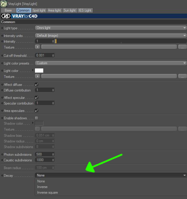The image size is (187, 199).
Task: Click the animation dot beside Photon subdivisions
Action: point(2,155)
